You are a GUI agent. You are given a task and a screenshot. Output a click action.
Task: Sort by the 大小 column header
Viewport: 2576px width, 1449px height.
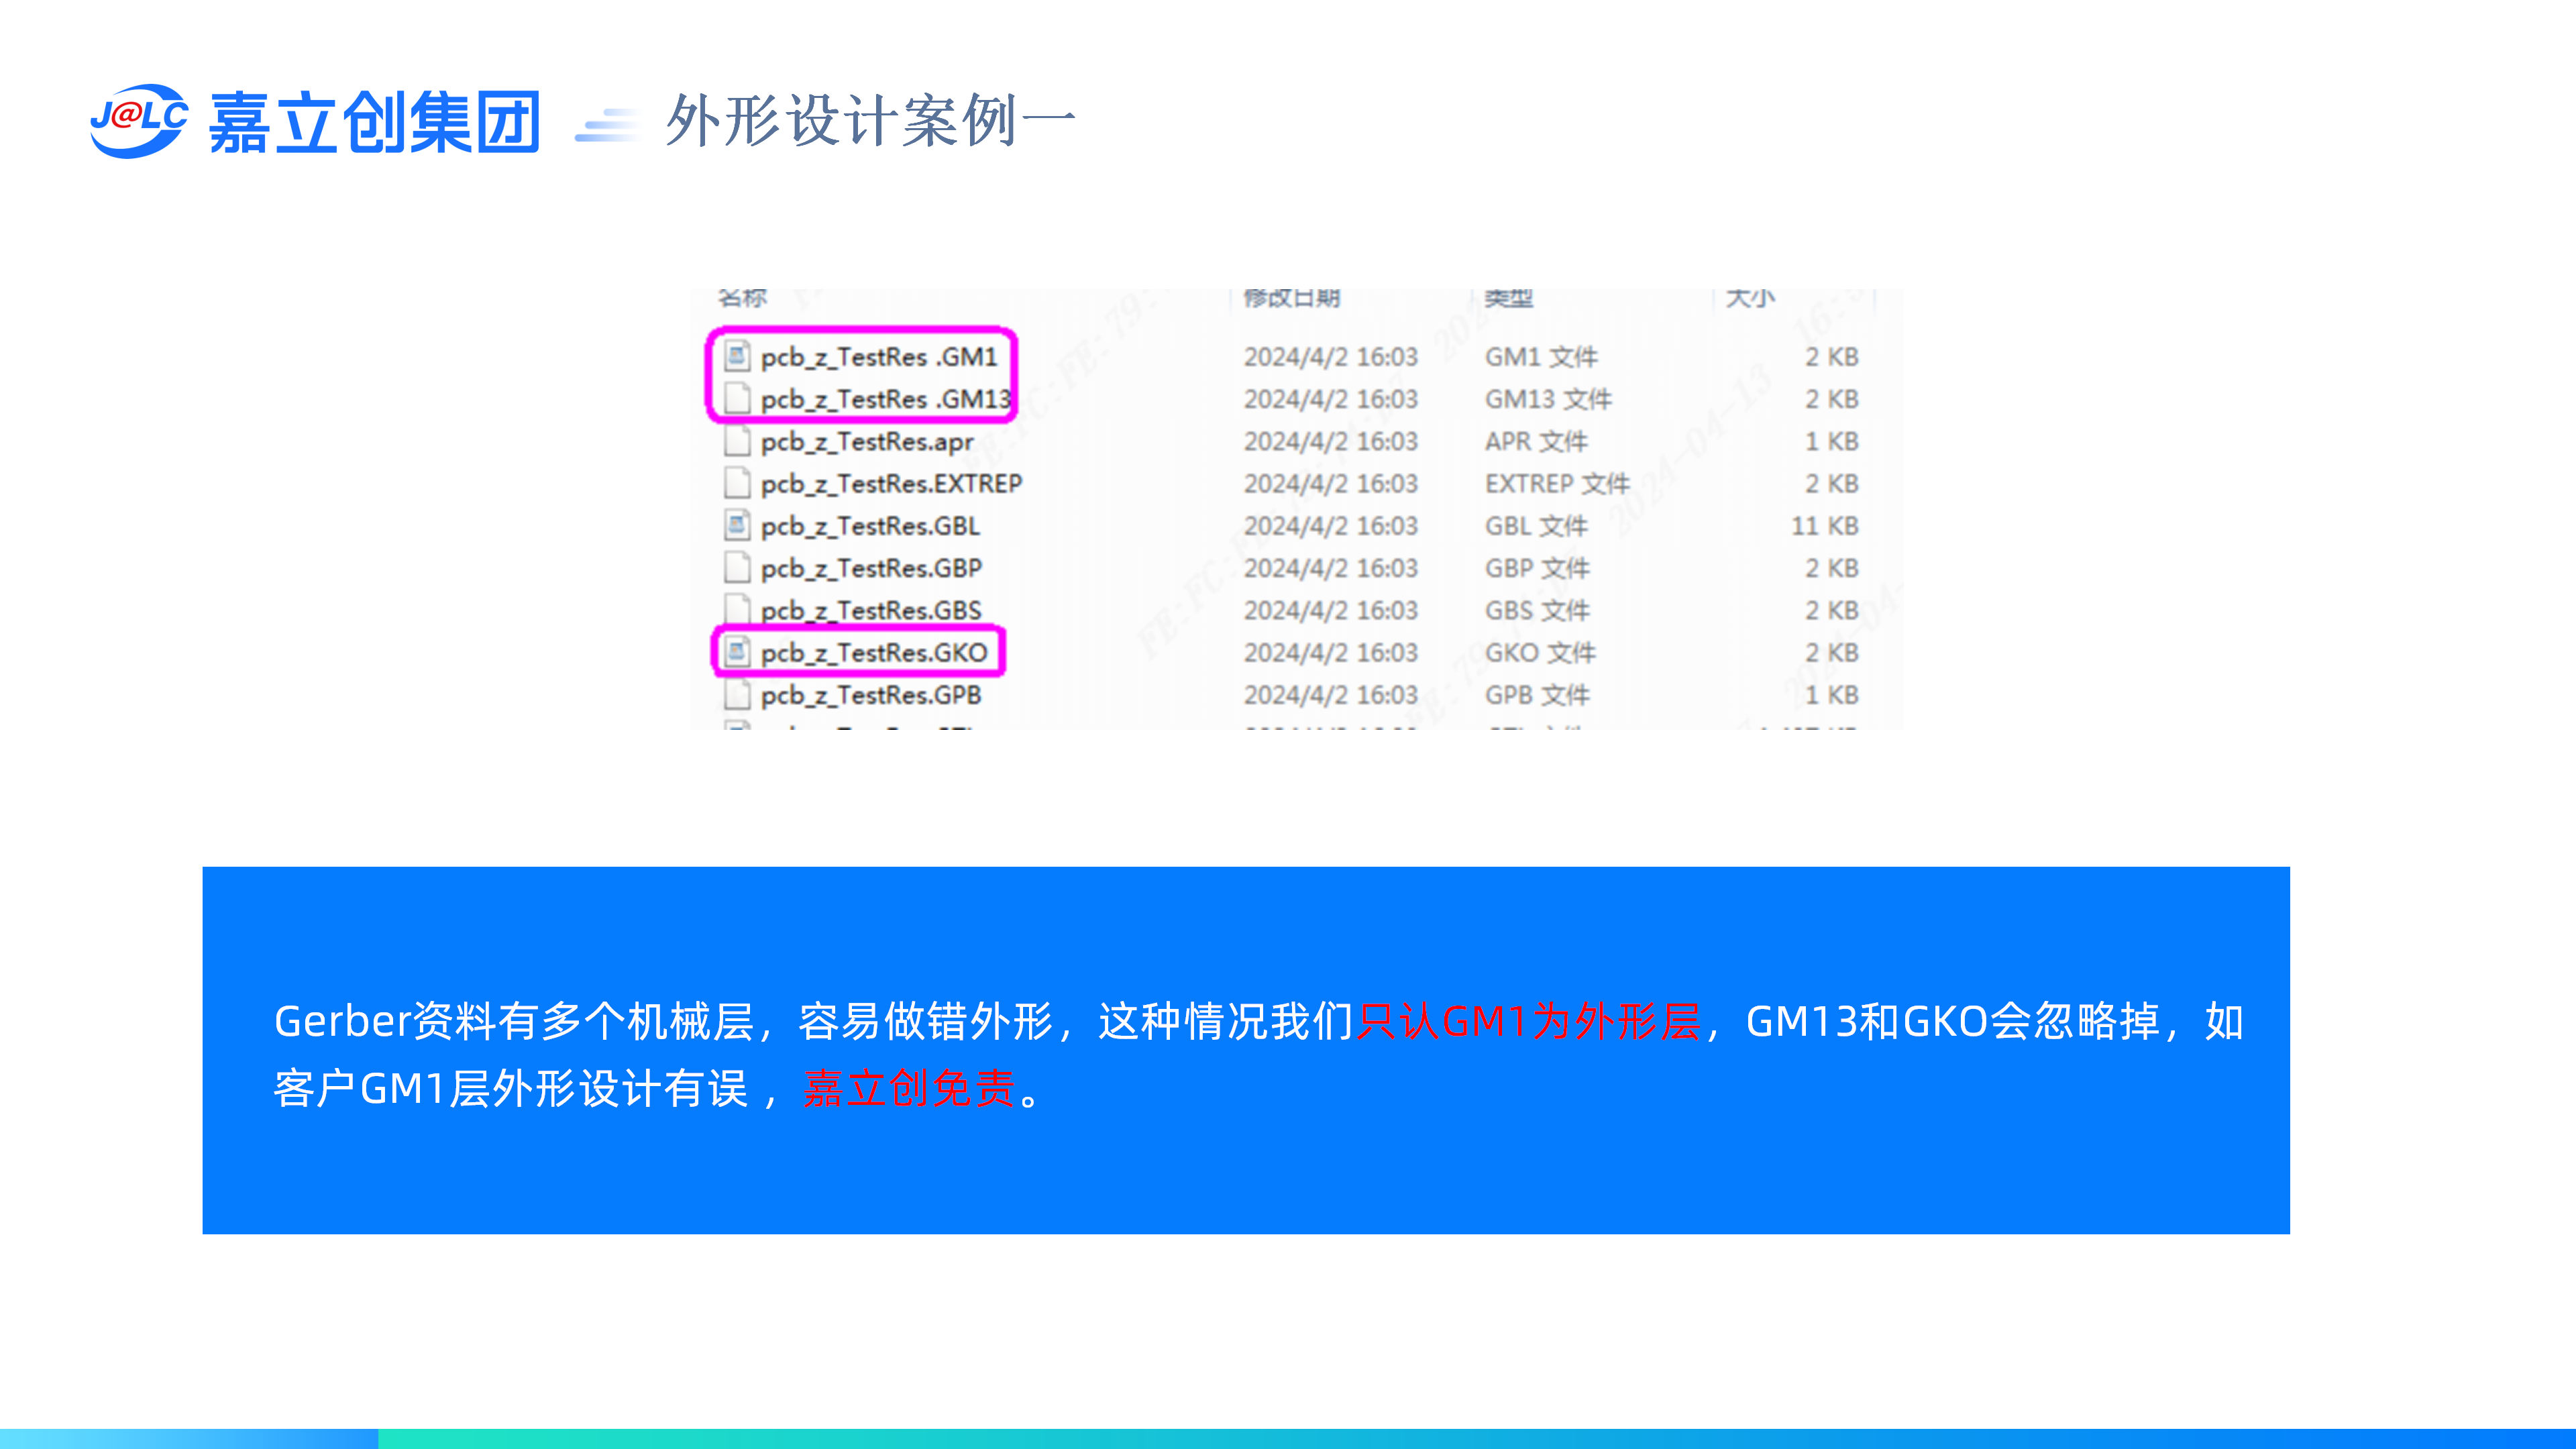coord(1749,297)
